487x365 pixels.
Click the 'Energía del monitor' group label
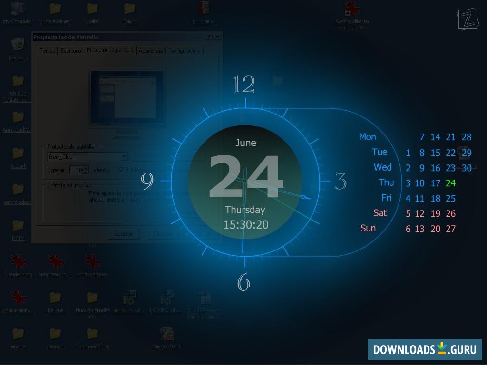(x=69, y=185)
